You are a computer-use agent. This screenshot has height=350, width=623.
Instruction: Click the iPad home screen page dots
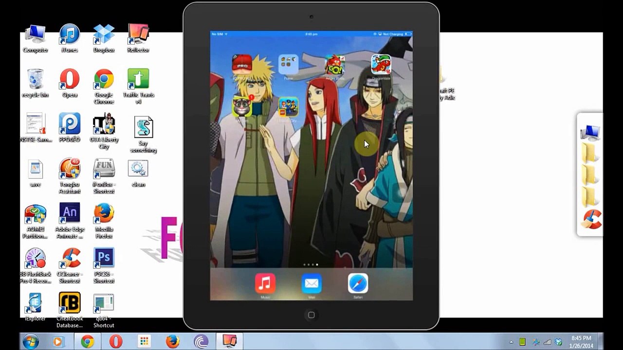(311, 265)
